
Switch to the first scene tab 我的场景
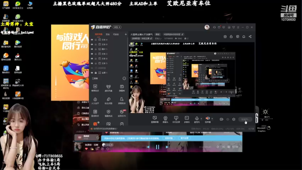99,34
